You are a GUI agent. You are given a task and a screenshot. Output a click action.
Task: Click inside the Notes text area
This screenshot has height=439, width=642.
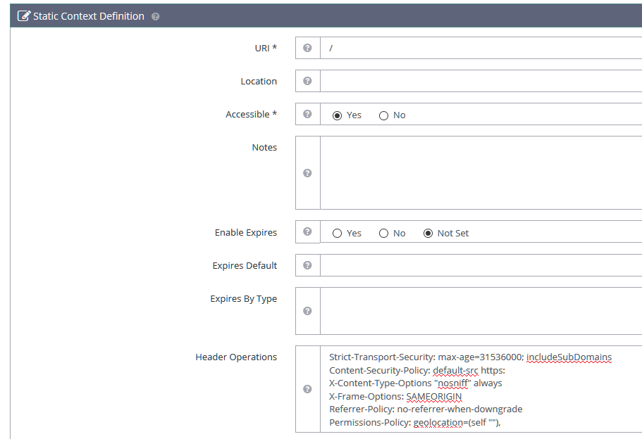tap(481, 173)
